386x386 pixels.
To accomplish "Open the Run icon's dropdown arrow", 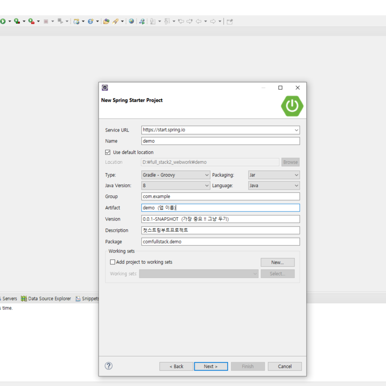I will click(x=9, y=21).
